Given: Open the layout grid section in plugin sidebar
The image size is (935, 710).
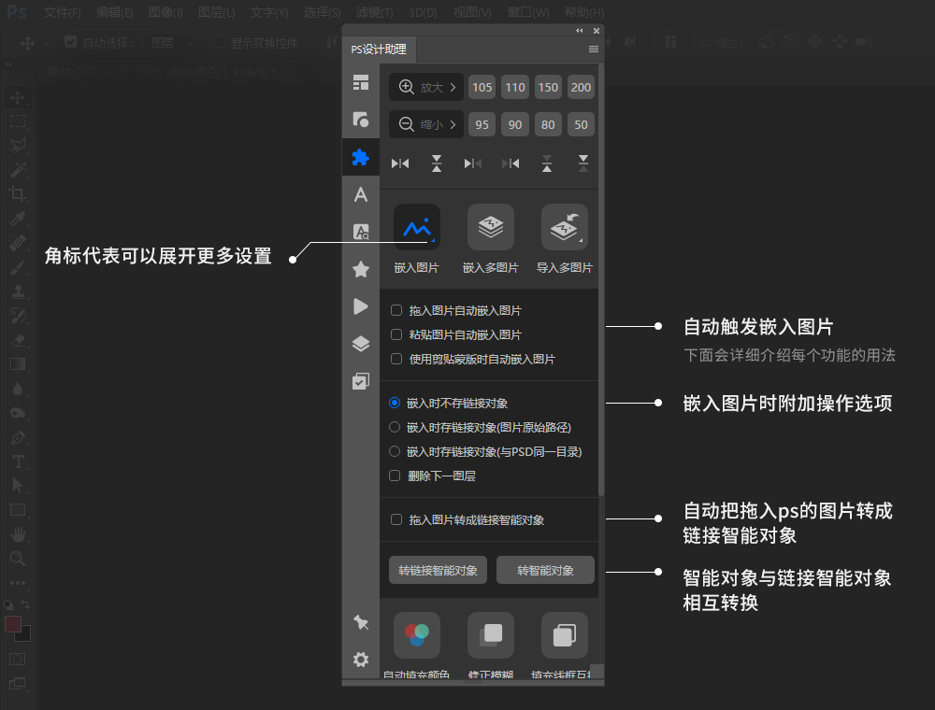Looking at the screenshot, I should [361, 82].
